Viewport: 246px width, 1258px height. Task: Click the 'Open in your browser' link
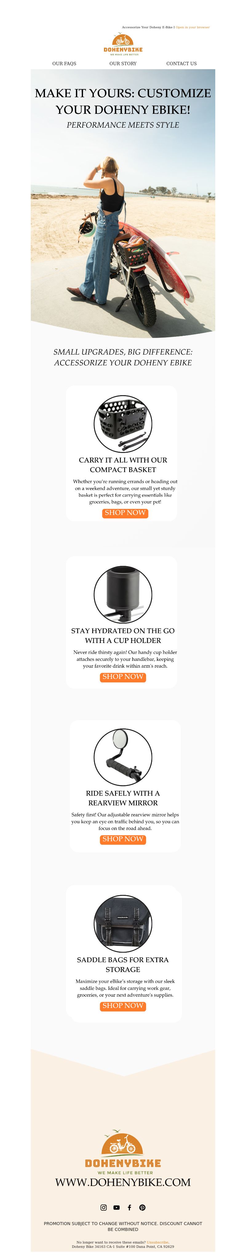click(x=193, y=27)
